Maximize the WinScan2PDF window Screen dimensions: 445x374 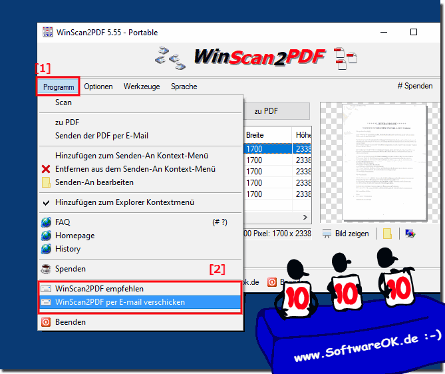(x=414, y=32)
